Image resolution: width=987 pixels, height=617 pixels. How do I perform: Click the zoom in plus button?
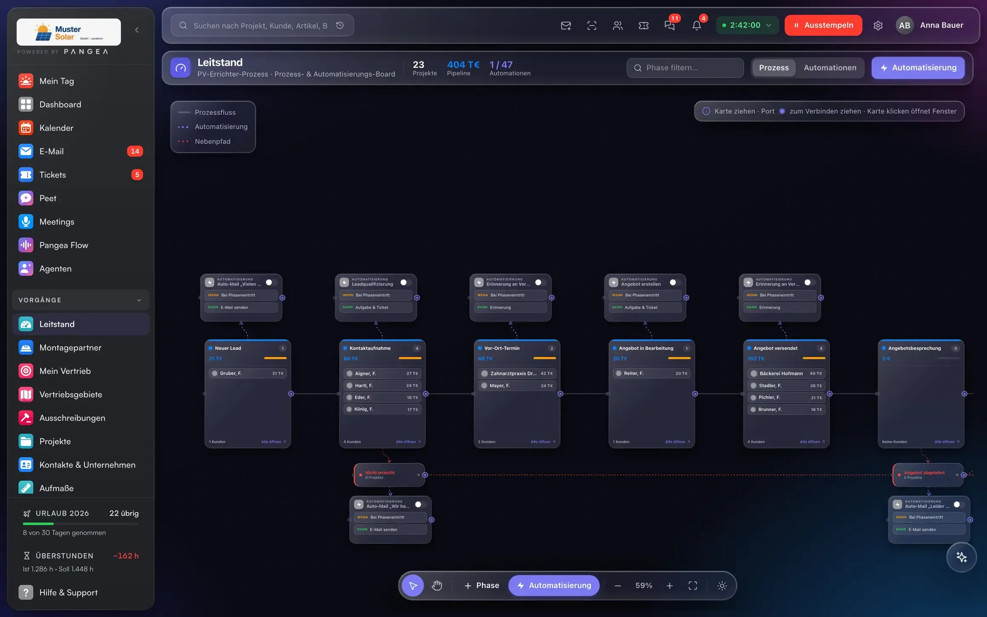(x=670, y=586)
